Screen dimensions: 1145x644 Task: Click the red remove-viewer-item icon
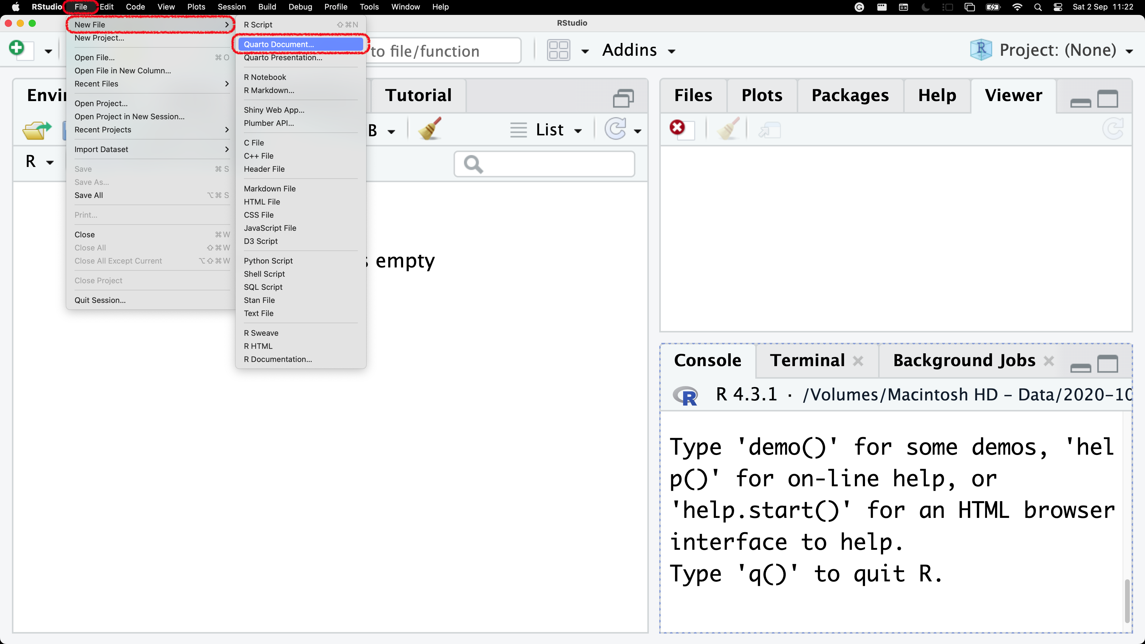click(x=677, y=129)
